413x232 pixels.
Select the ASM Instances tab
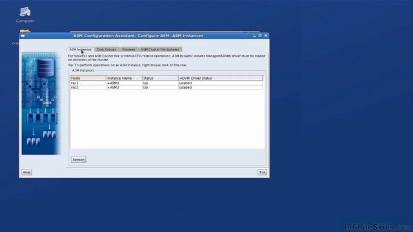tap(80, 50)
